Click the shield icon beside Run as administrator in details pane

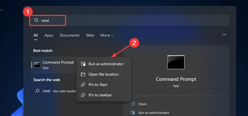pos(133,113)
